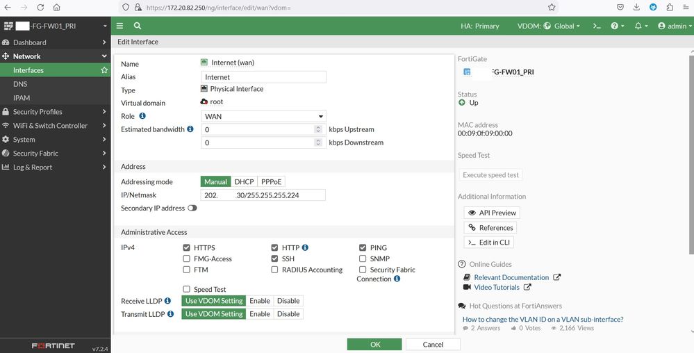Viewport: 694px width, 353px height.
Task: Expand the WiFi & Switch Controller menu
Action: pyautogui.click(x=56, y=125)
